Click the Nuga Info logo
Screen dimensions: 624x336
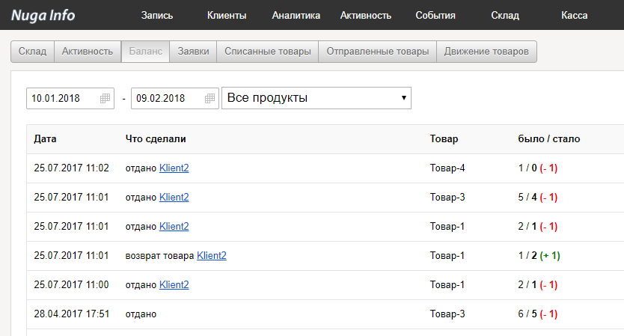[x=43, y=15]
